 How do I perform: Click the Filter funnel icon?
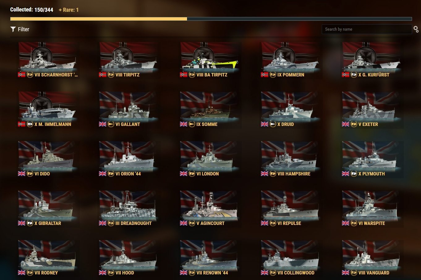[13, 29]
